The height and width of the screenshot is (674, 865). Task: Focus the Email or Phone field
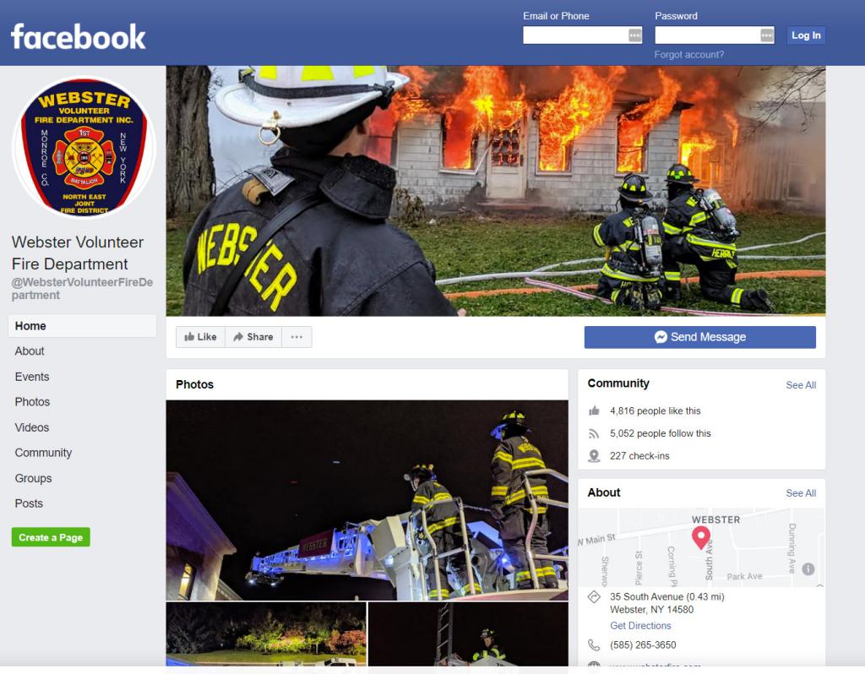tap(582, 35)
